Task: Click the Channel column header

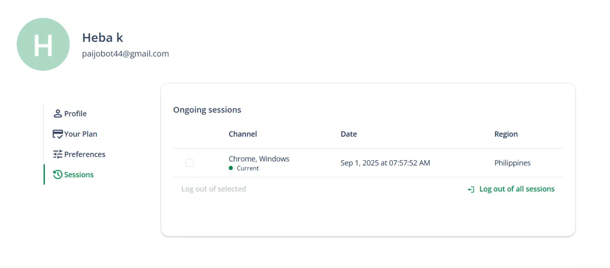Action: coord(243,134)
